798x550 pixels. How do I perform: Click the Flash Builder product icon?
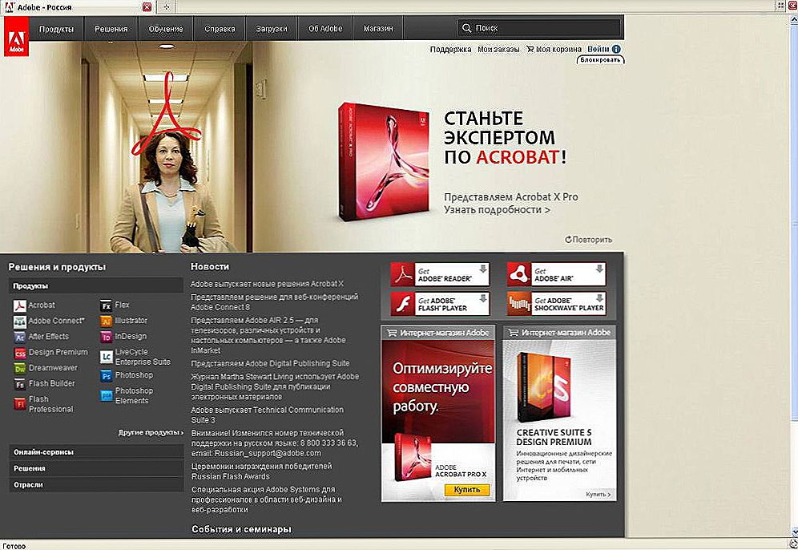point(20,384)
